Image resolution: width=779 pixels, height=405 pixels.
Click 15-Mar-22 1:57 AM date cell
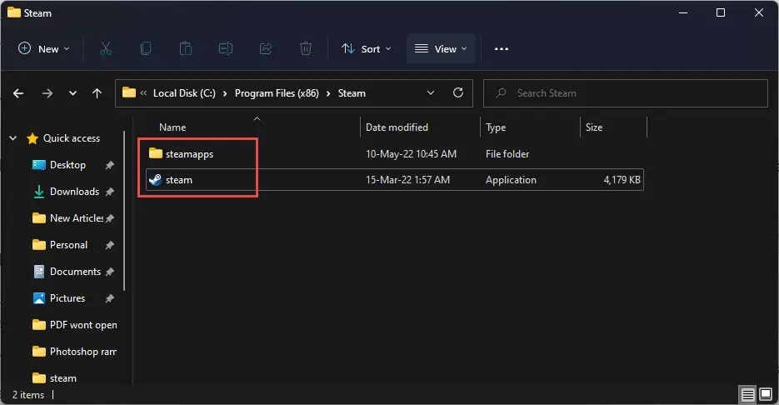407,180
